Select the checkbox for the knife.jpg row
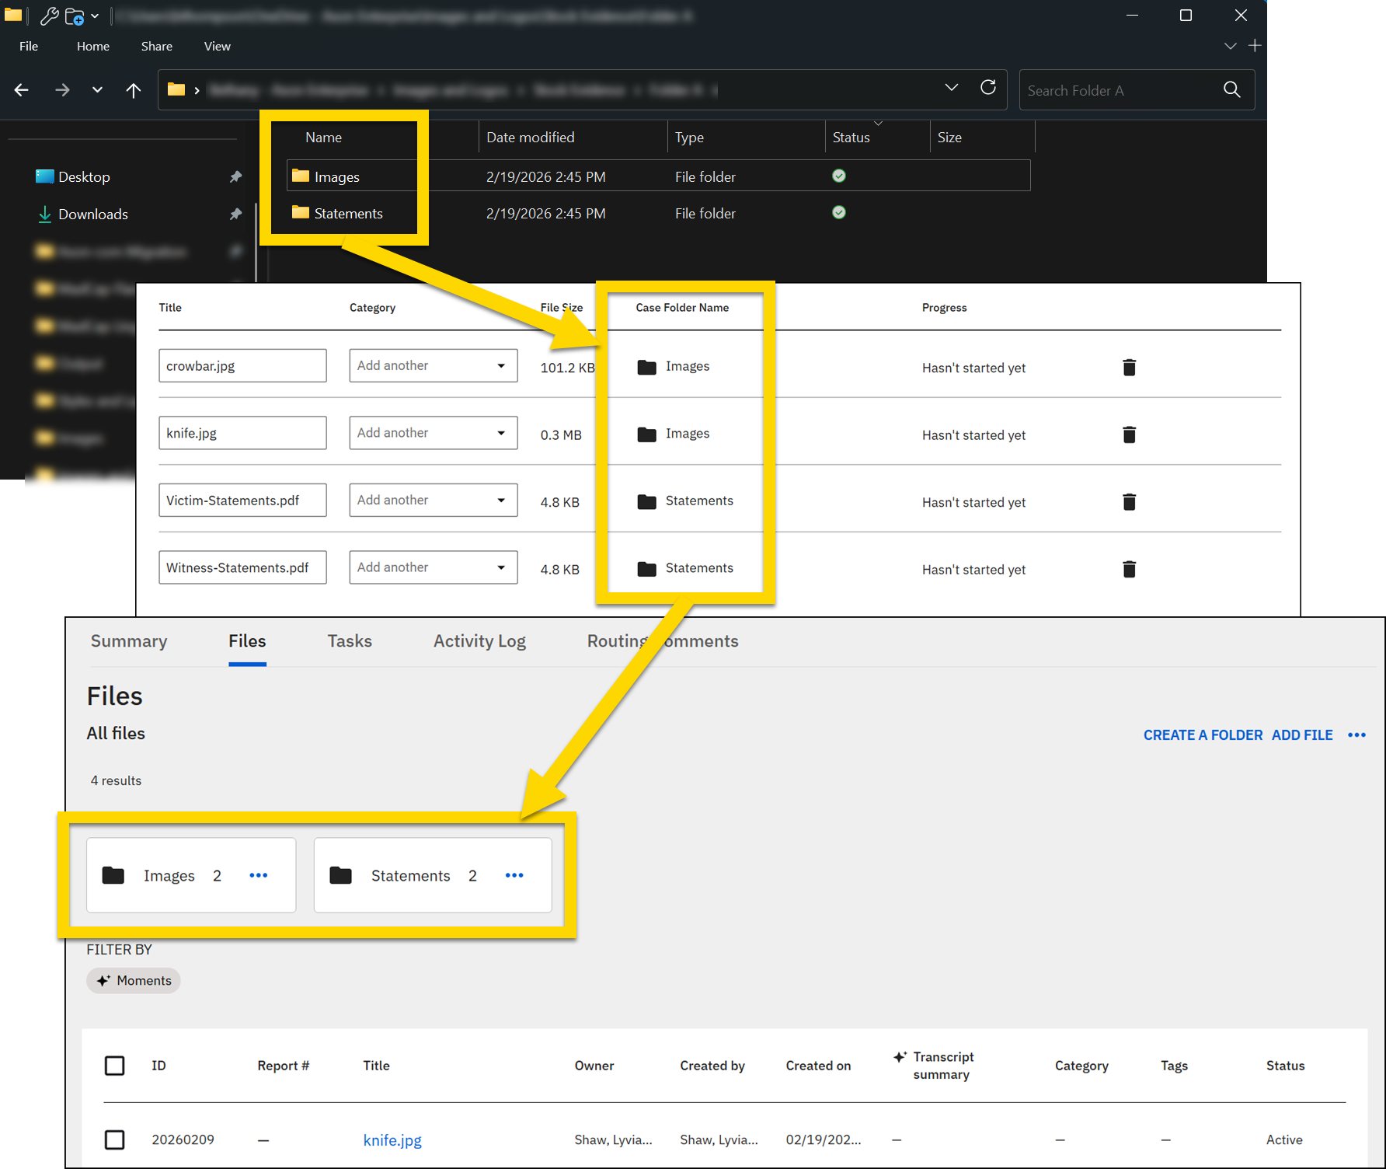The width and height of the screenshot is (1386, 1169). pos(114,1139)
